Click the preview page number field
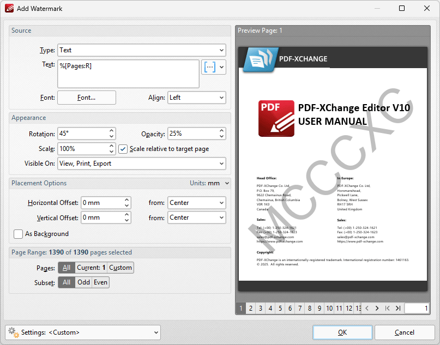440x345 pixels. click(417, 308)
